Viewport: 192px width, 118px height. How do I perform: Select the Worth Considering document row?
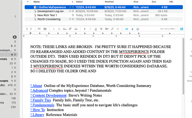49,19
